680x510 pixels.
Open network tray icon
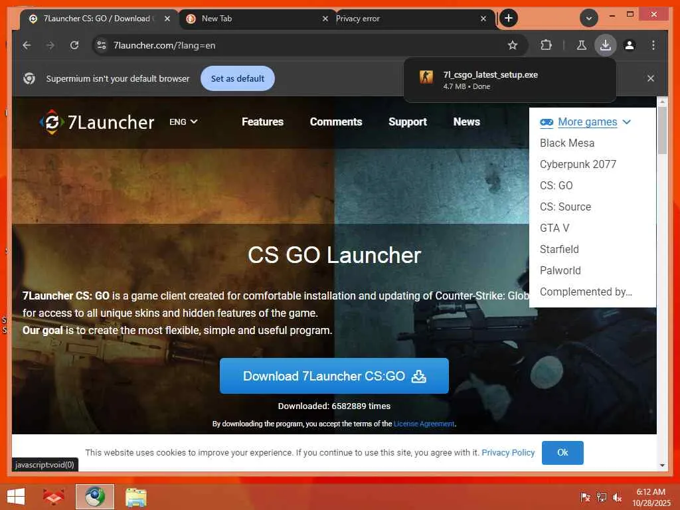(601, 497)
